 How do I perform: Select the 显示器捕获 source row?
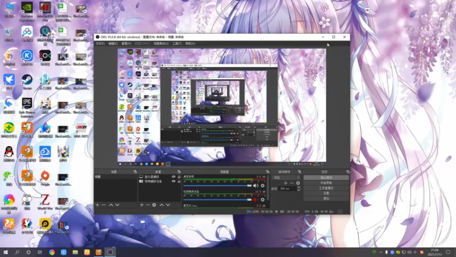[160, 176]
